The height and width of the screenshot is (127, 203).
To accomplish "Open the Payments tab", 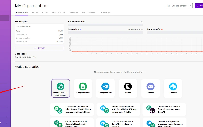I will (x=74, y=12).
